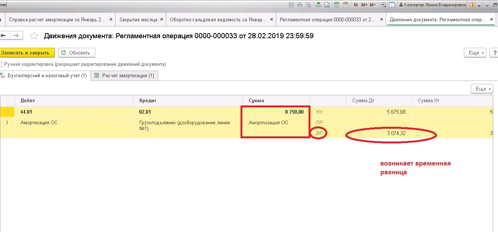The width and height of the screenshot is (498, 232).
Task: Select Бухгалтерский и налоговый учет (1) tab
Action: click(45, 76)
